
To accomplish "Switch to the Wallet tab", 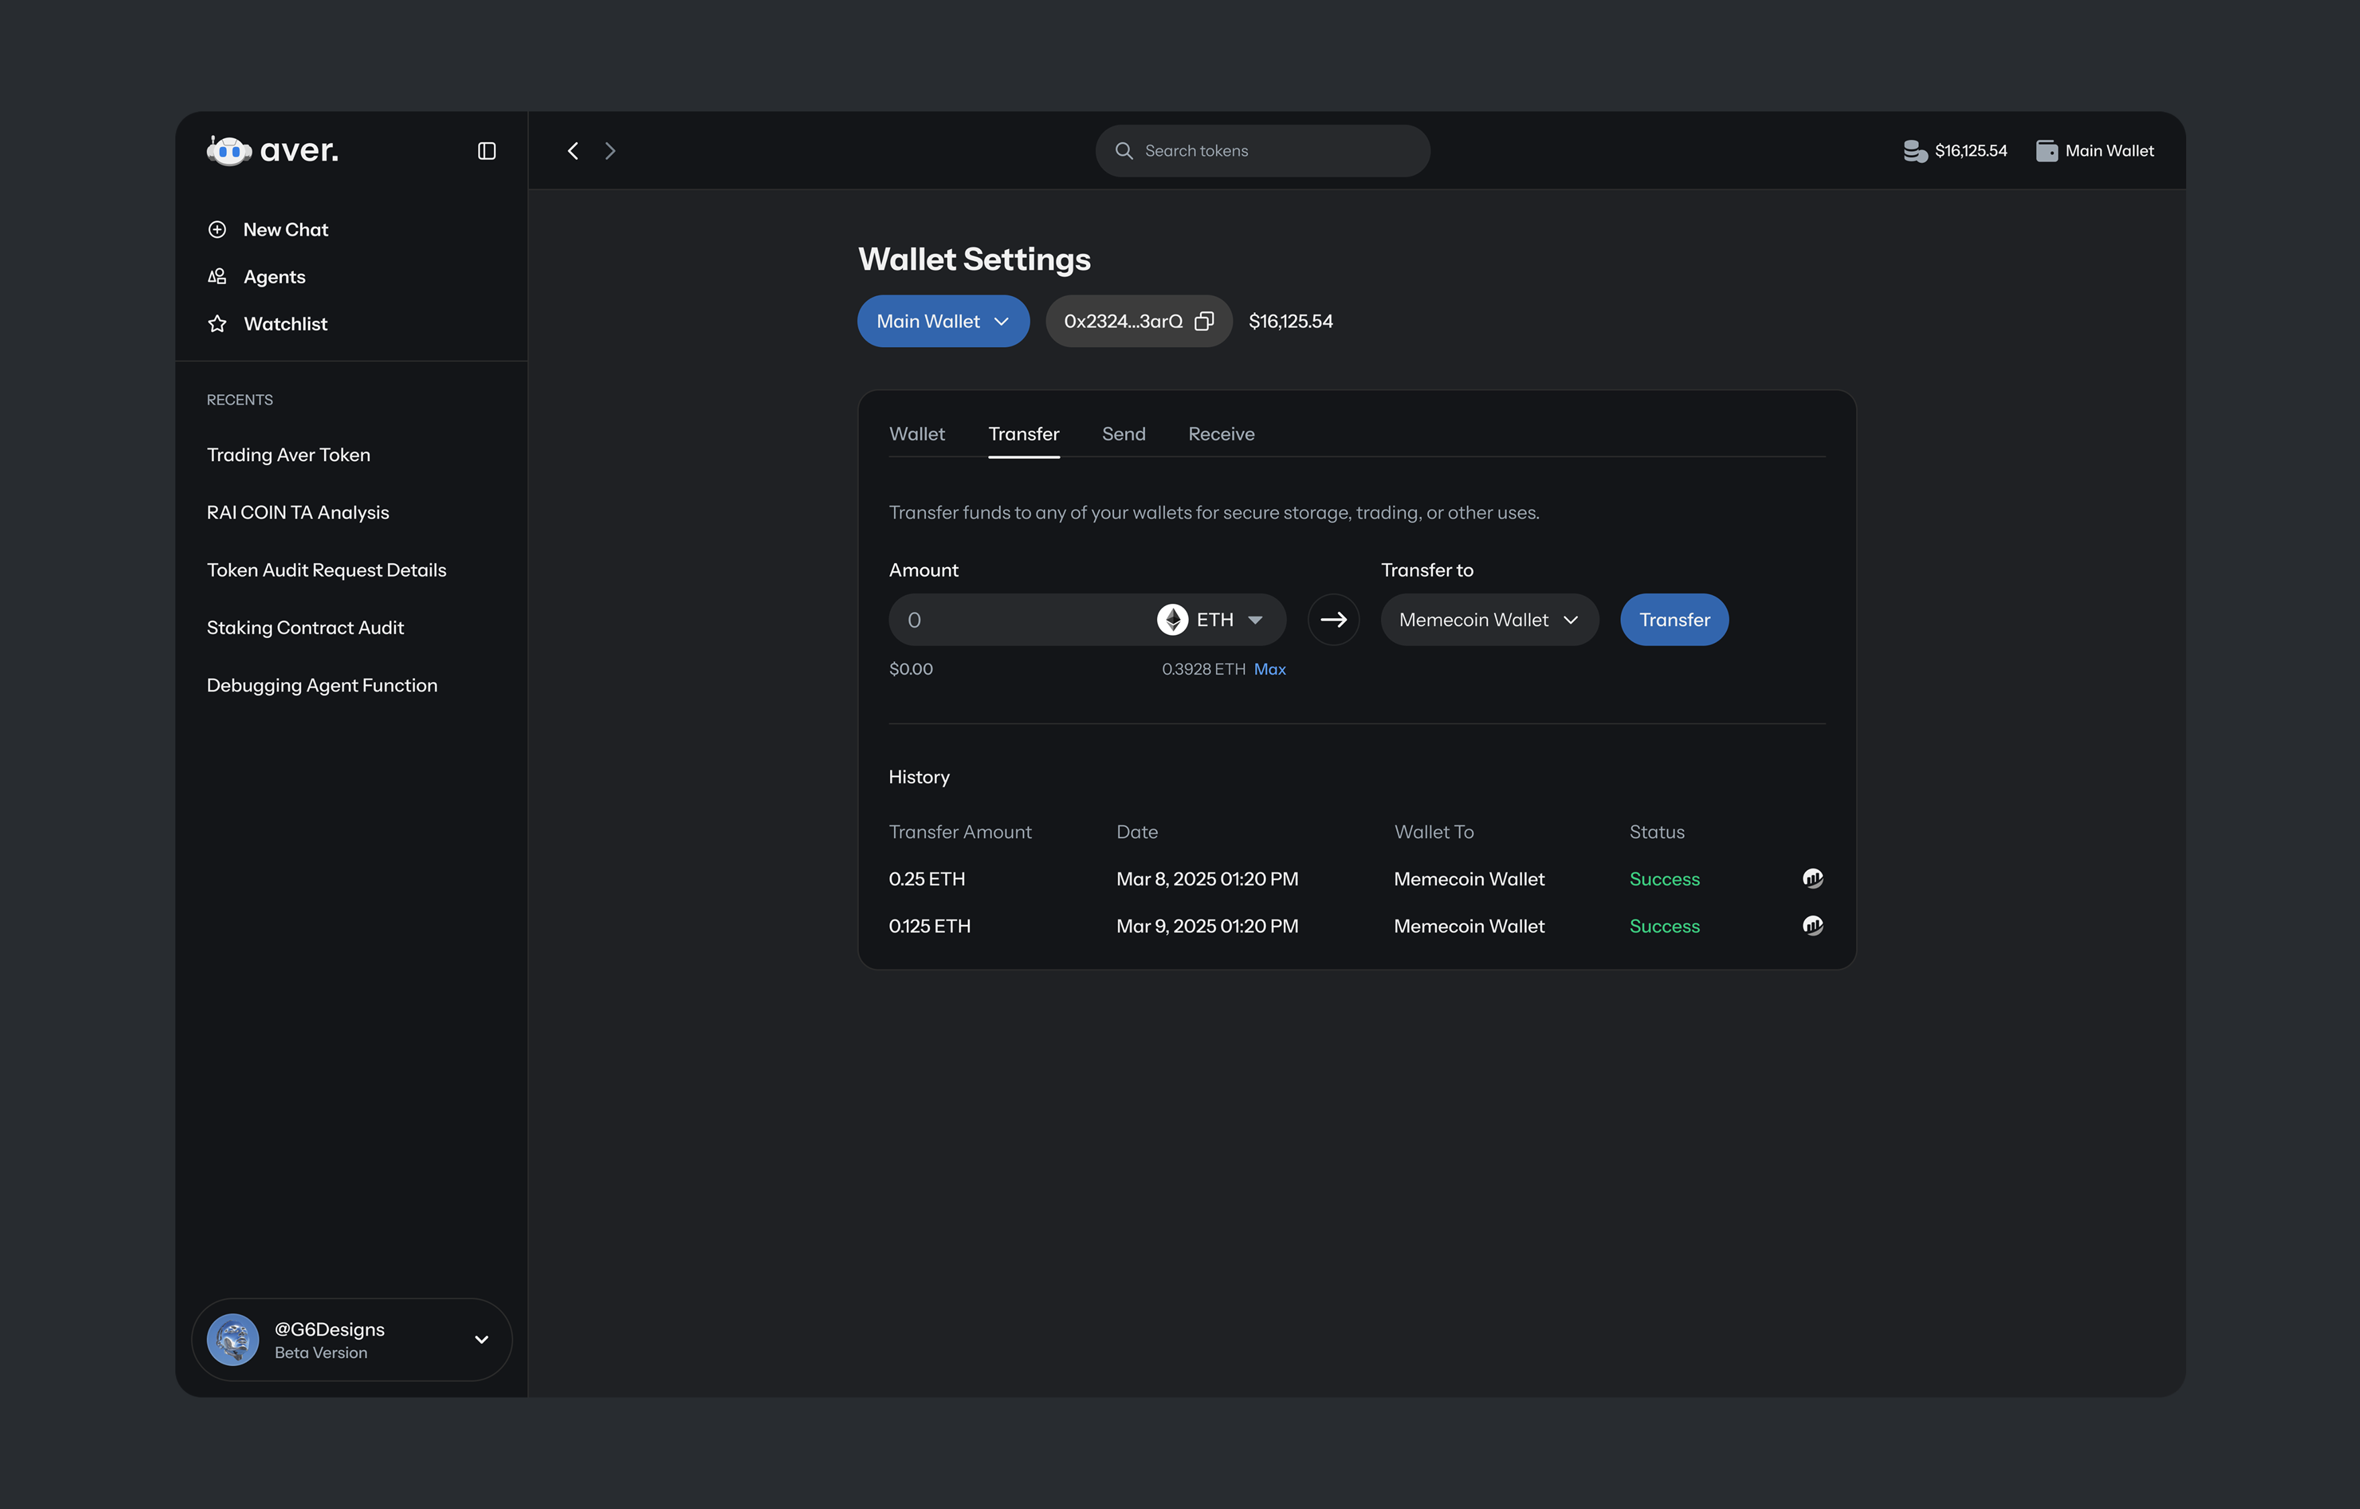I will click(x=916, y=434).
